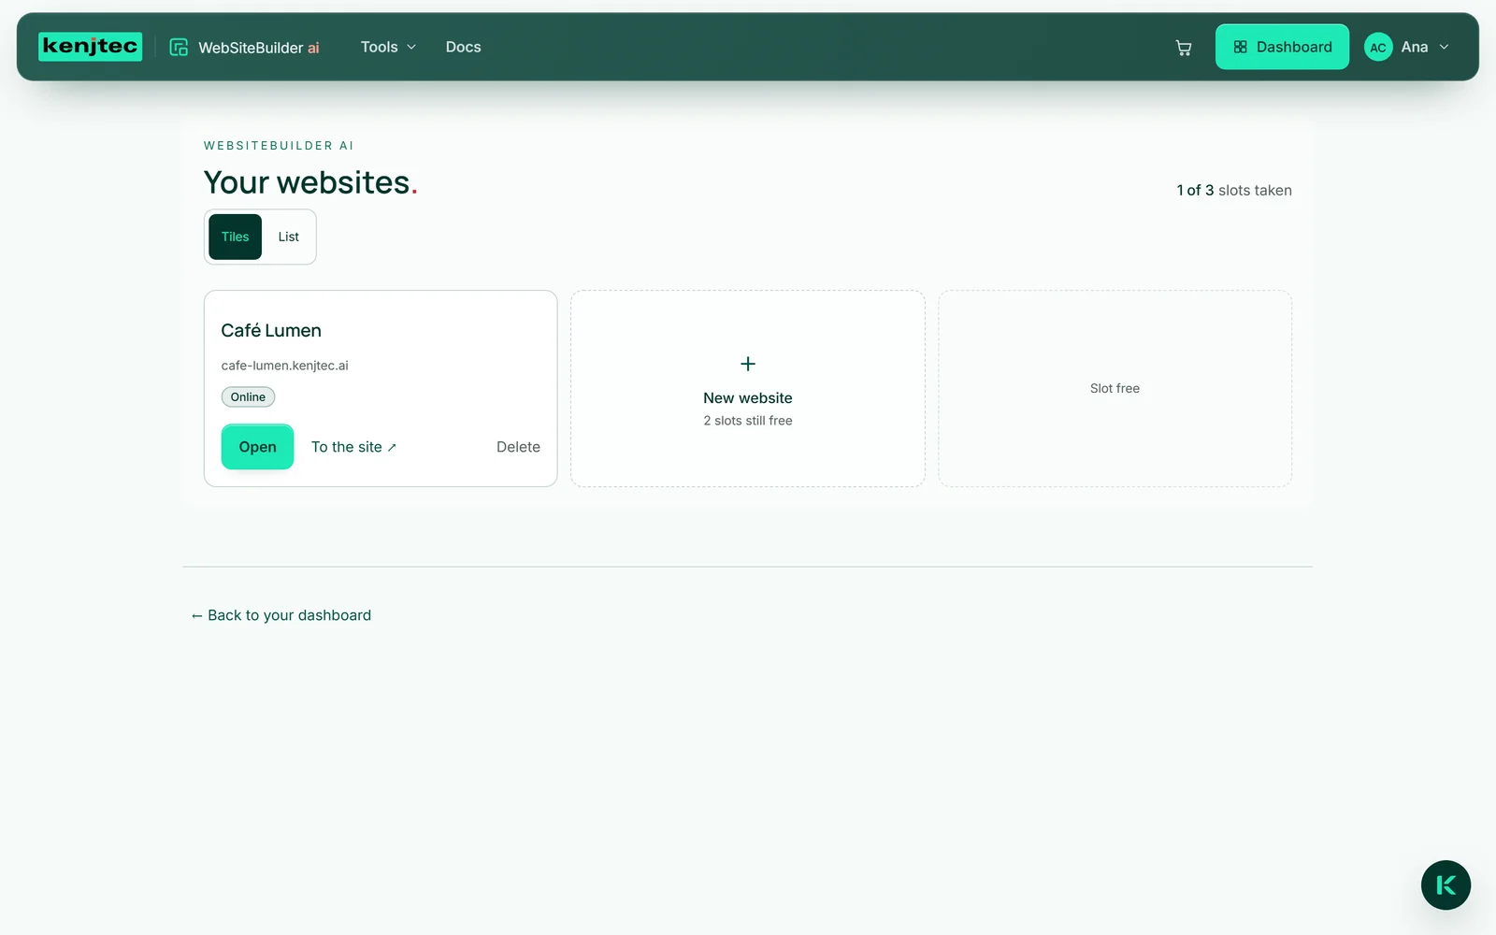
Task: Click the kenjtec logo
Action: (90, 47)
